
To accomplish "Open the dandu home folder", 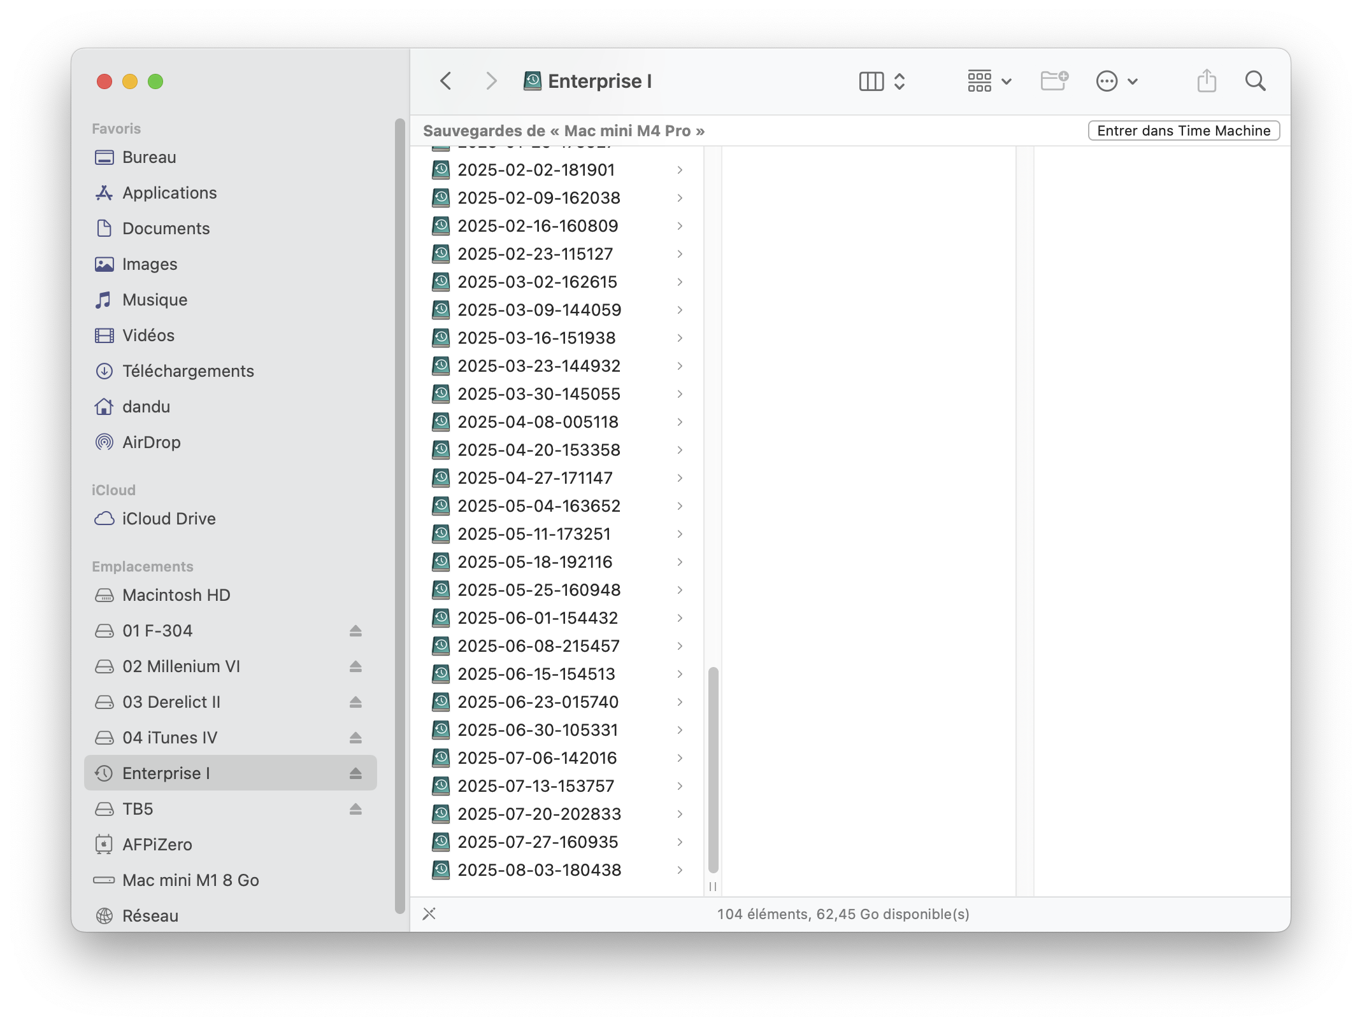I will pyautogui.click(x=231, y=407).
